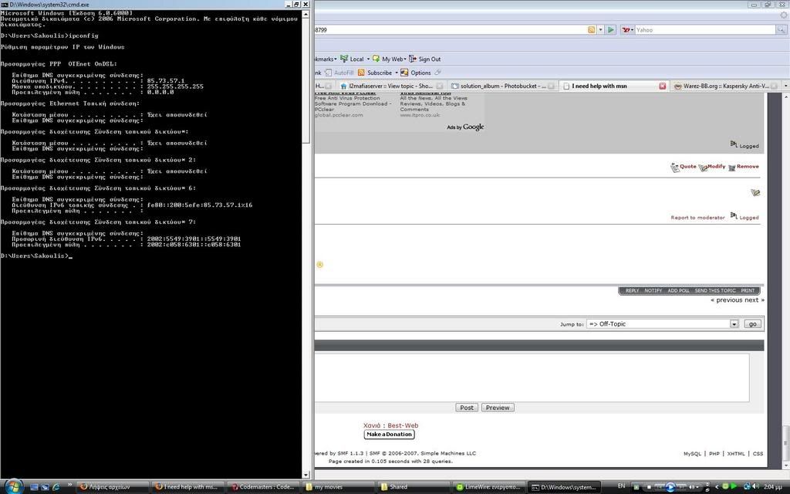This screenshot has width=790, height=494.
Task: Click the Preview button
Action: click(x=498, y=408)
